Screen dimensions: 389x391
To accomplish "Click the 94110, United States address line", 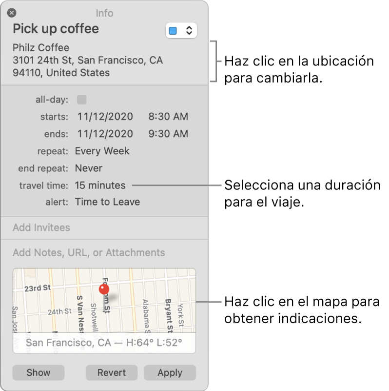I will [61, 73].
